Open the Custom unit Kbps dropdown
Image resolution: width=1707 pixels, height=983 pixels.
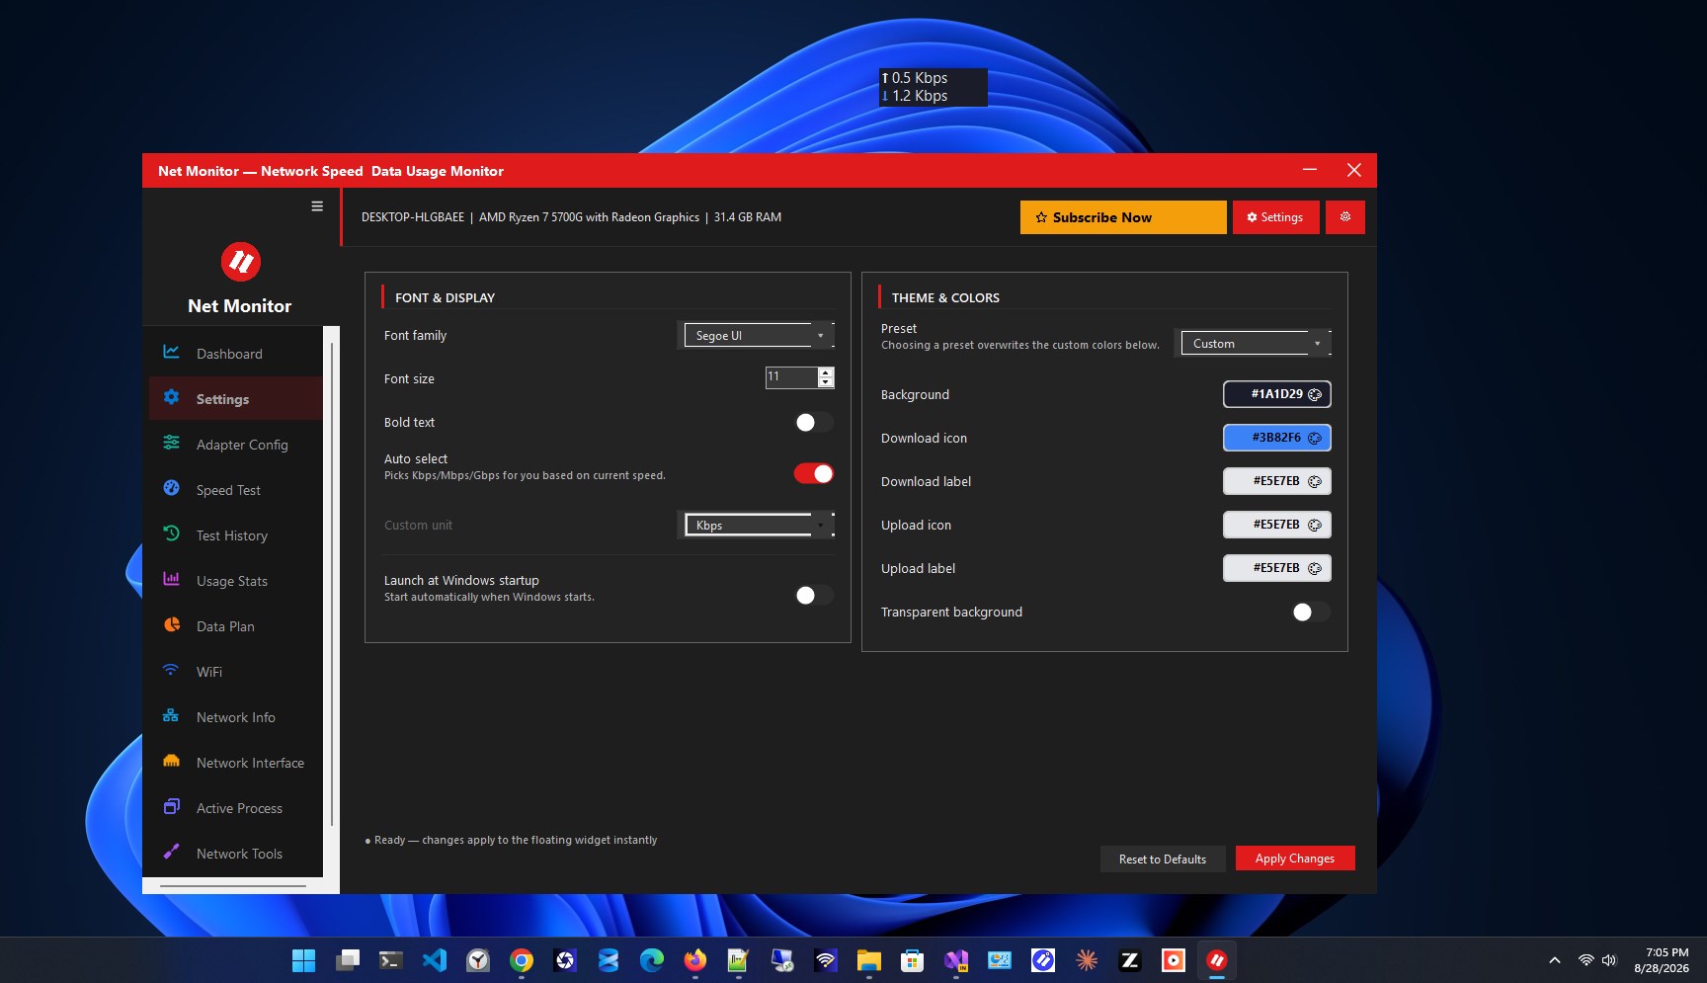(x=759, y=526)
